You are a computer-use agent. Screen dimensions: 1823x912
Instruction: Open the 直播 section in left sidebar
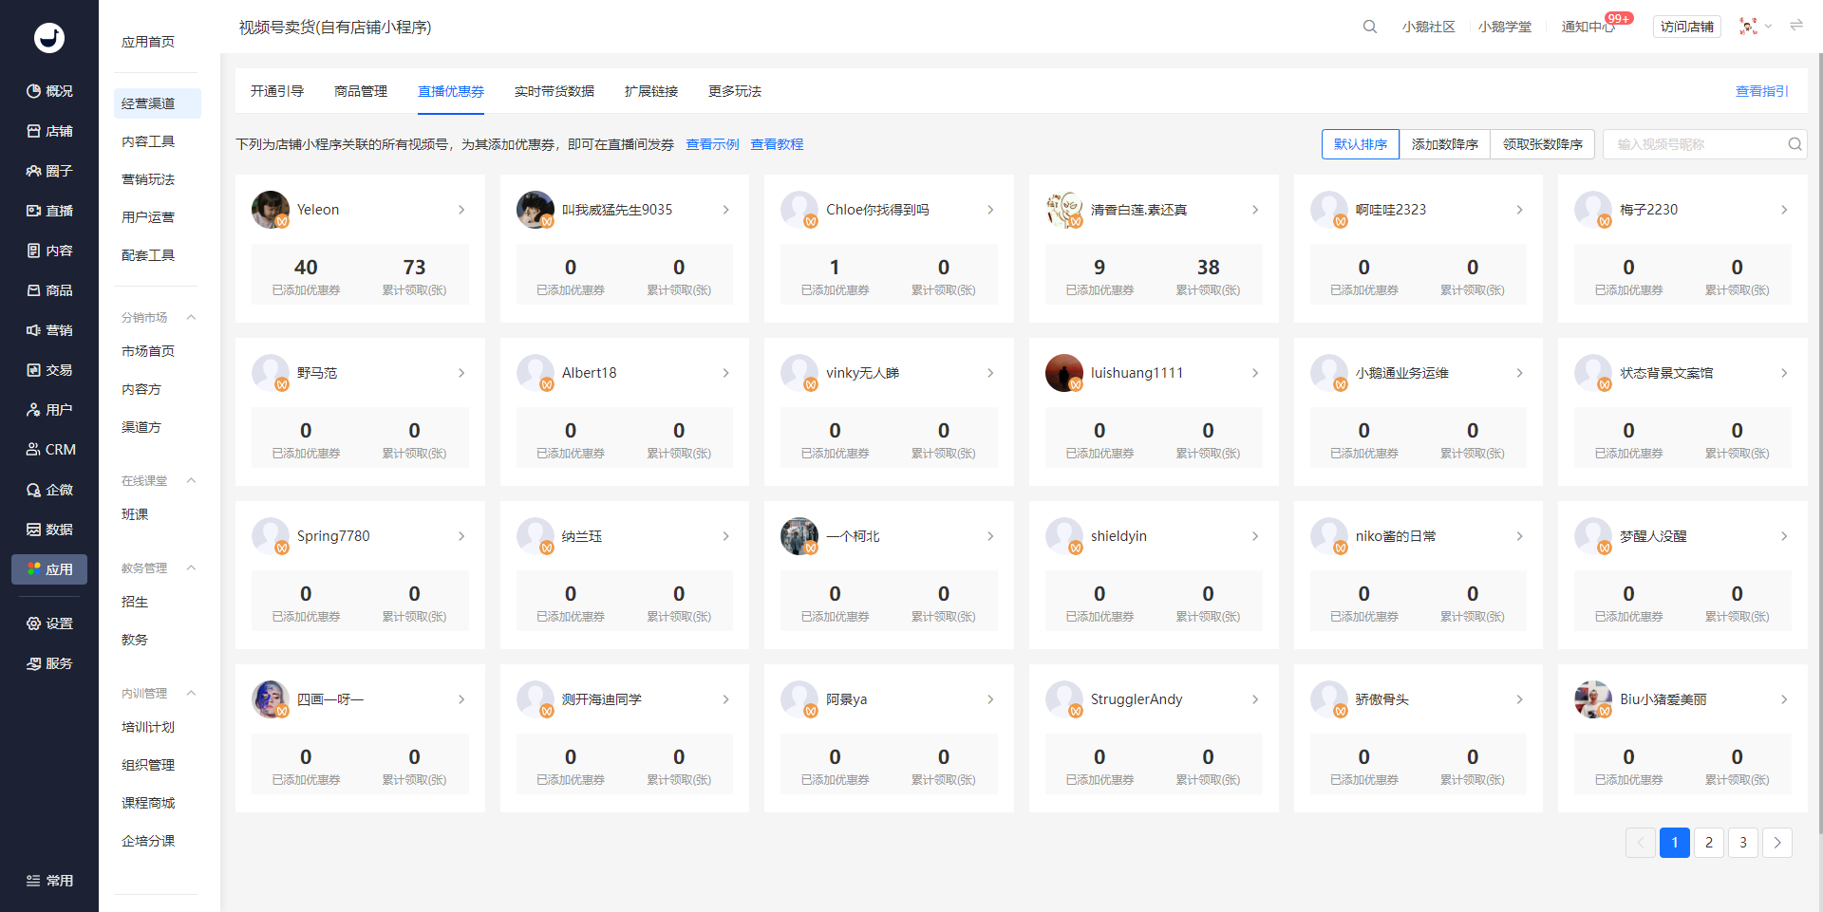pyautogui.click(x=49, y=211)
